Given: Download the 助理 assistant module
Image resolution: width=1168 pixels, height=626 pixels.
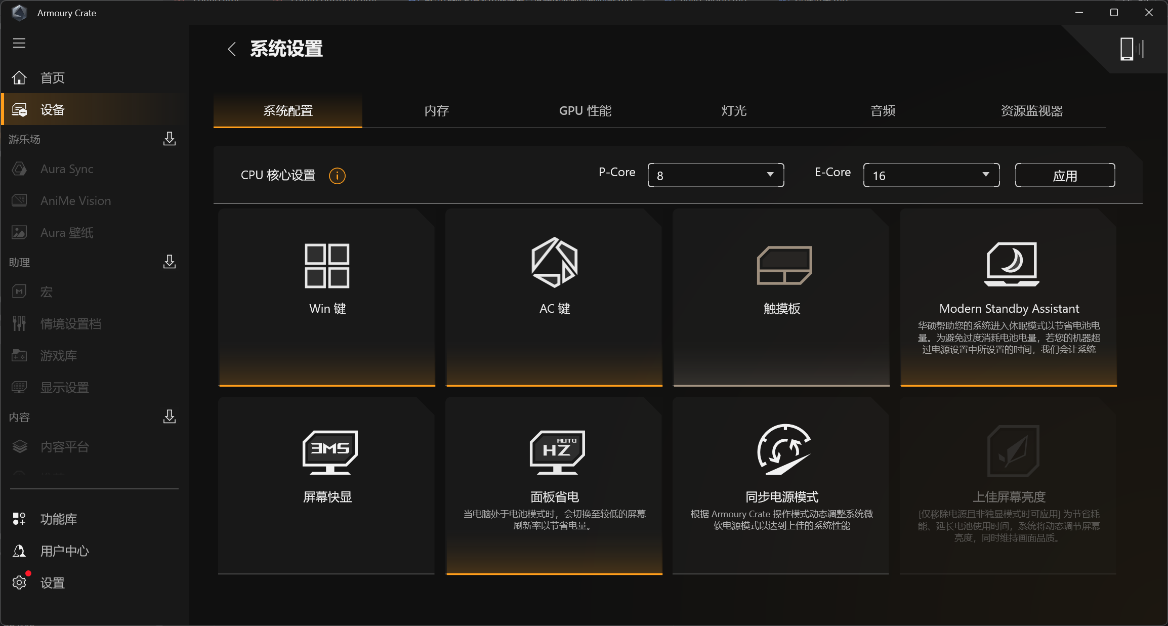Looking at the screenshot, I should (170, 262).
